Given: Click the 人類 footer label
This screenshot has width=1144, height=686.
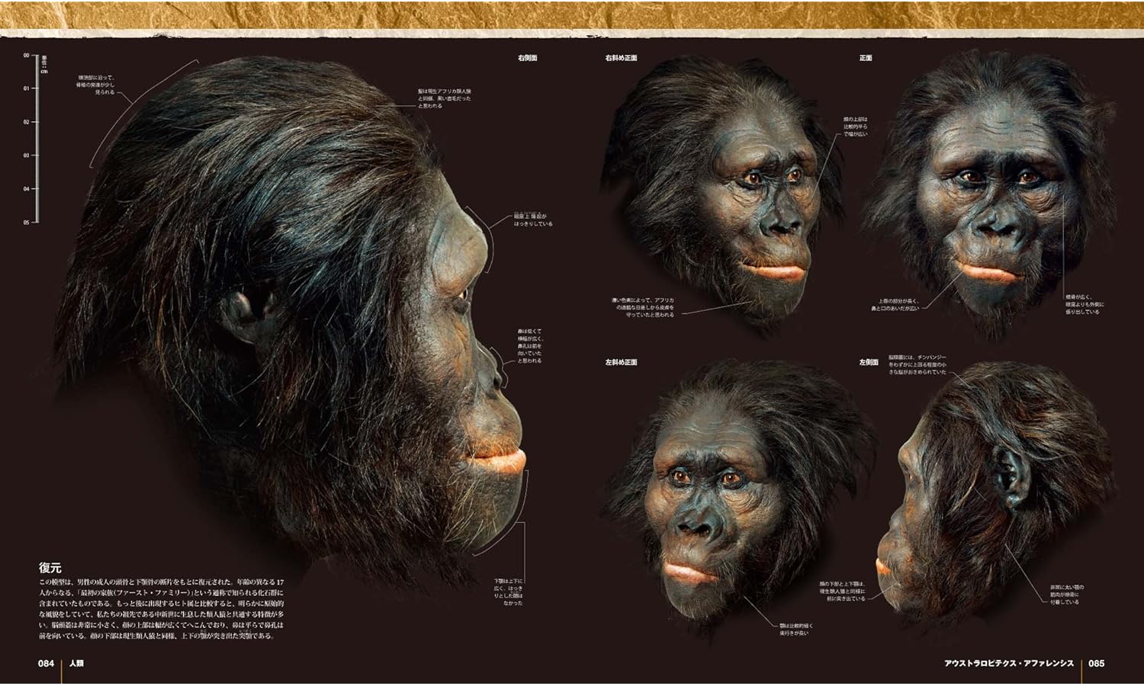Looking at the screenshot, I should click(76, 663).
